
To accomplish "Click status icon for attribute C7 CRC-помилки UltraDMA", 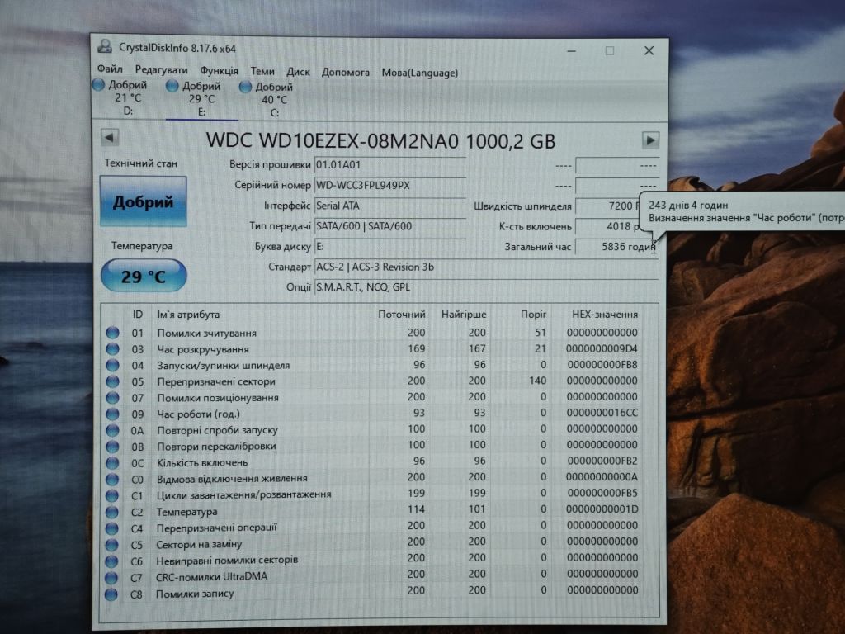I will 111,578.
